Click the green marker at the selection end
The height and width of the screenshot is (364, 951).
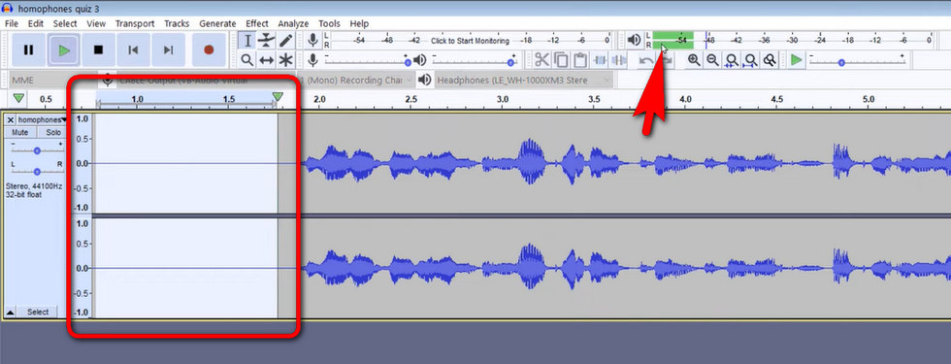[278, 96]
